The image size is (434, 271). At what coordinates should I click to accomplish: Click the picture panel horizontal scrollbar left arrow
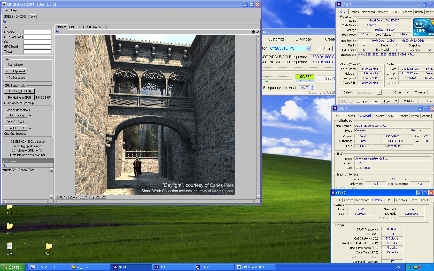57,201
